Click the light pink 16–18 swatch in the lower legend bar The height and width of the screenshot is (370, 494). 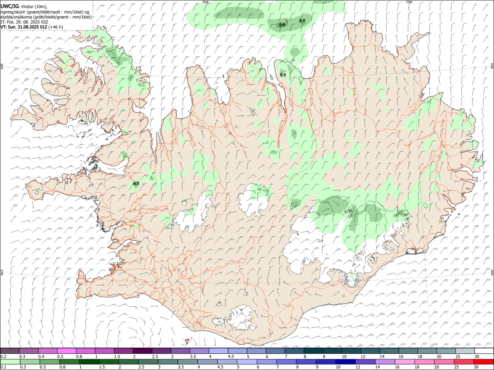(404, 362)
